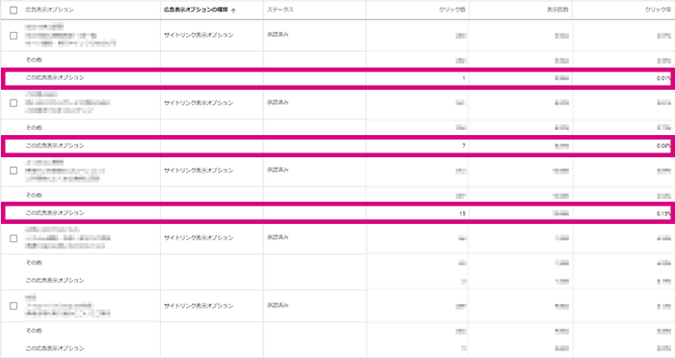This screenshot has height=358, width=675.
Task: Check the first sitelink row's checkbox
Action: 13,36
